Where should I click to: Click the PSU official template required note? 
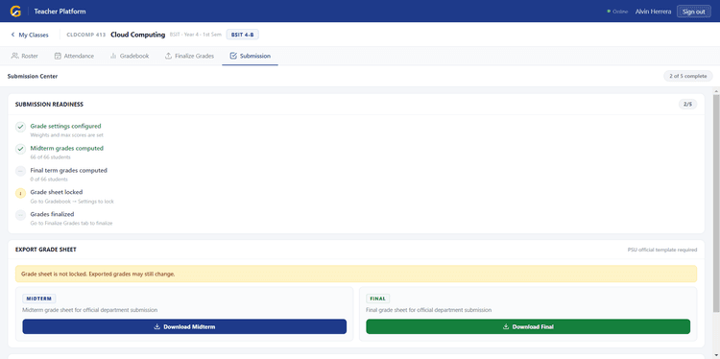662,250
